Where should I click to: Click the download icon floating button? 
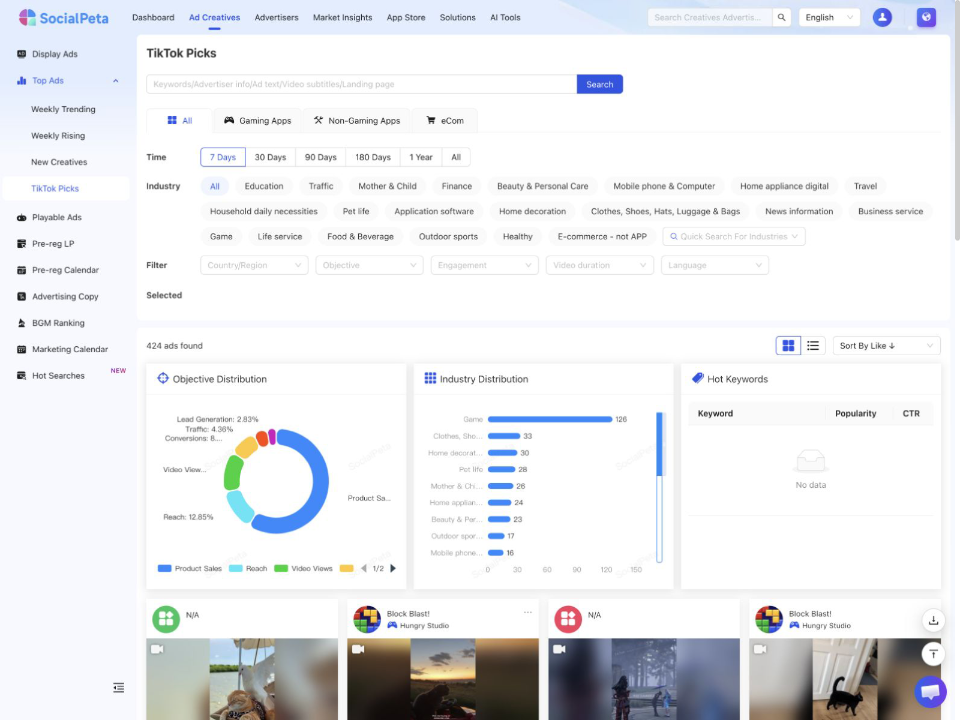933,620
